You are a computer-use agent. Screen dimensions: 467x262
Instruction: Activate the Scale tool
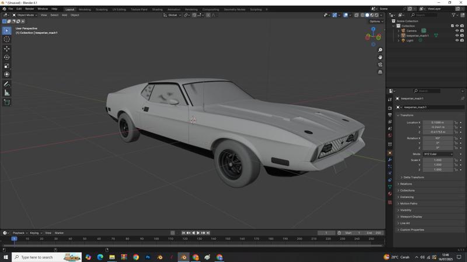tap(7, 66)
